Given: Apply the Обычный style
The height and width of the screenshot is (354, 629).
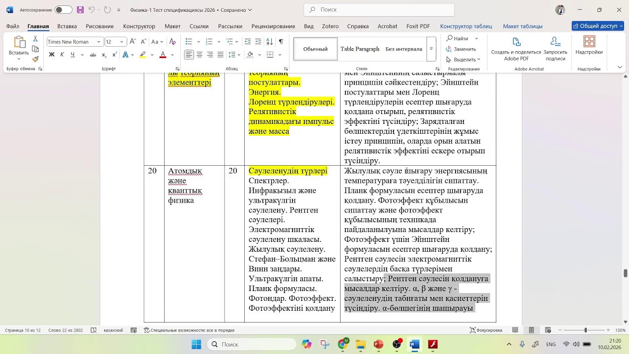Looking at the screenshot, I should 315,49.
